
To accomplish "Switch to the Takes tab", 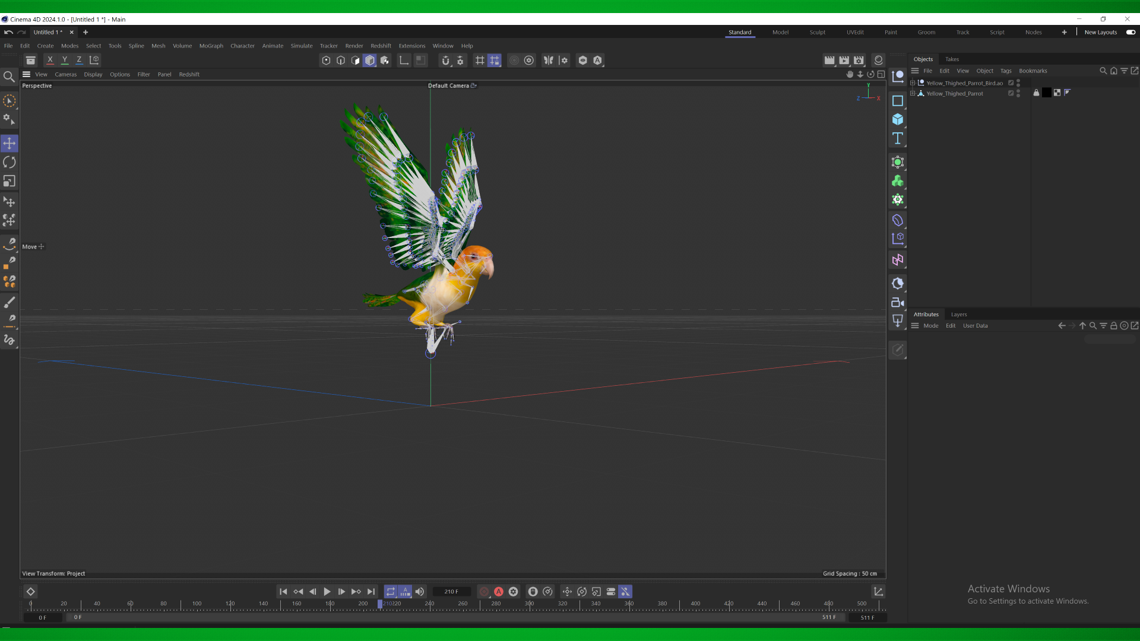I will click(x=952, y=59).
